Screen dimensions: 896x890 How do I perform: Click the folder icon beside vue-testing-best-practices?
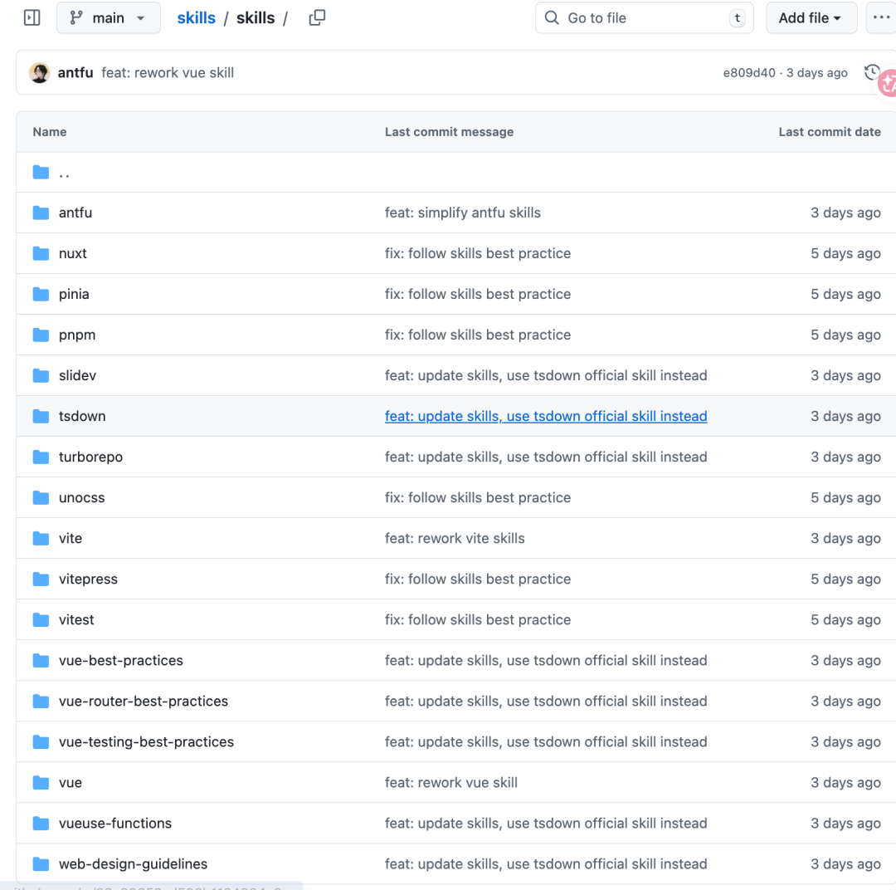41,742
